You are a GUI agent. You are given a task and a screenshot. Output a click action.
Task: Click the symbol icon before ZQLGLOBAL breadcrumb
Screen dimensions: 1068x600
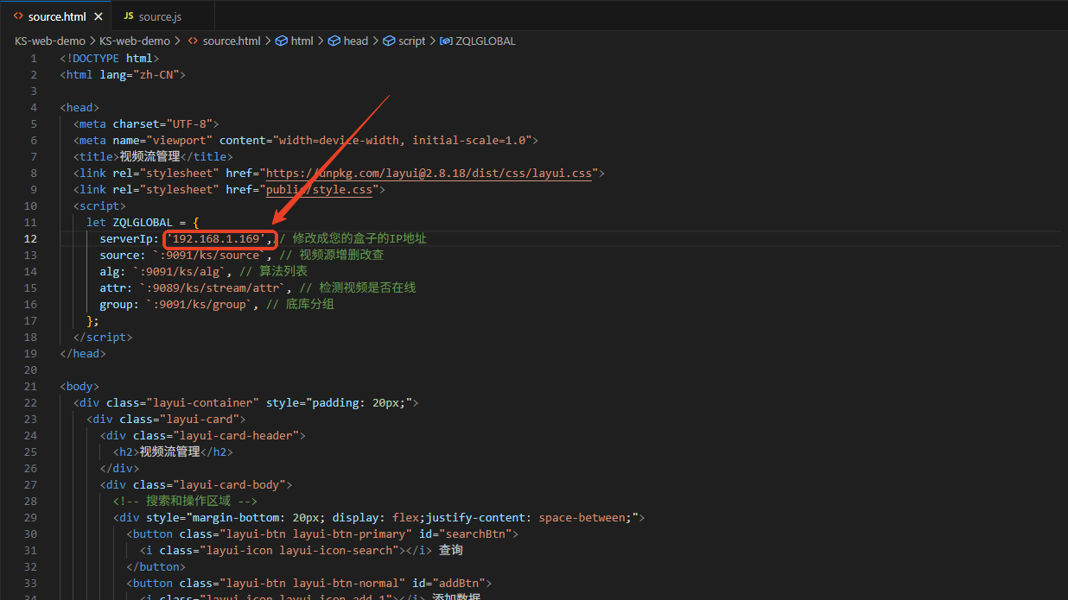(446, 41)
